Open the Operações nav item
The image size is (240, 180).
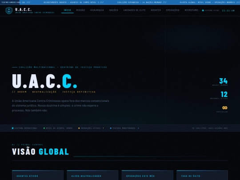point(172,10)
